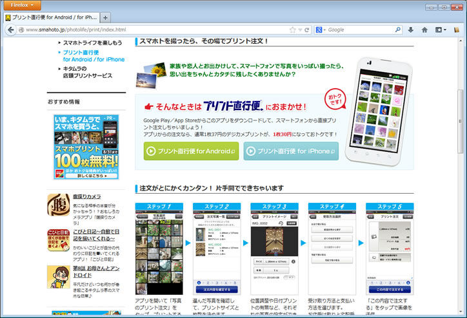Click the scrollbar up arrow

coord(461,41)
